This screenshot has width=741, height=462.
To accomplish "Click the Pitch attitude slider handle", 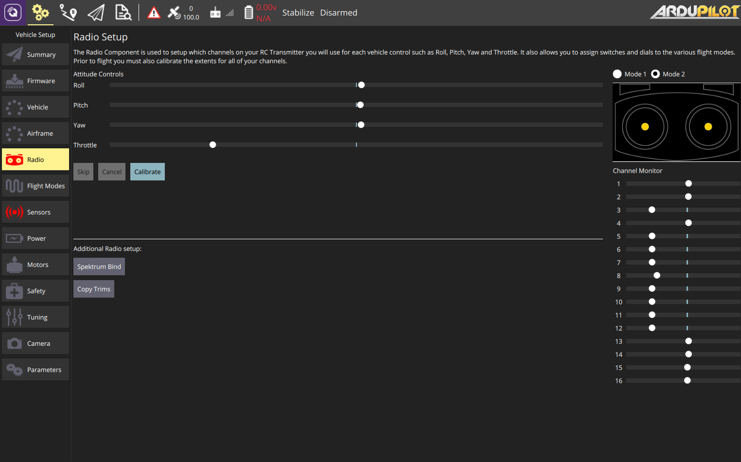I will pos(360,105).
